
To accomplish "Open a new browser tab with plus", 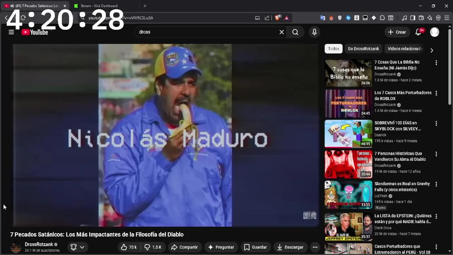I will point(145,6).
